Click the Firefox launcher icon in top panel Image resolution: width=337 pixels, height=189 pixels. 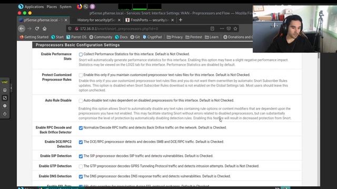coord(79,7)
